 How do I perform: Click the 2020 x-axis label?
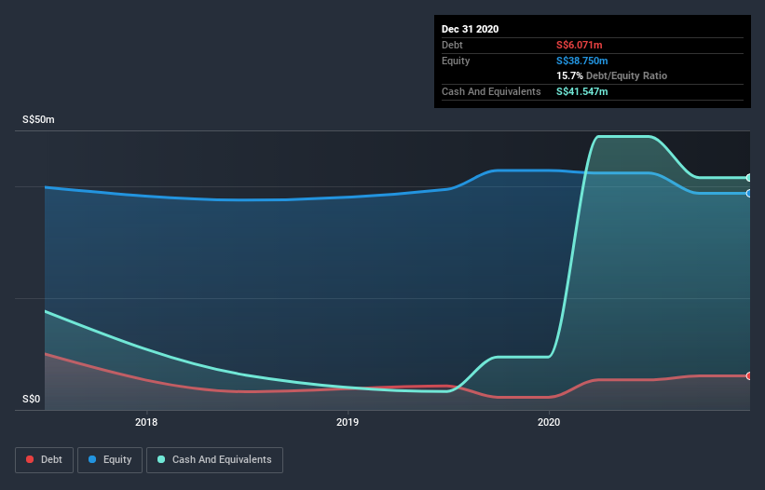(549, 422)
